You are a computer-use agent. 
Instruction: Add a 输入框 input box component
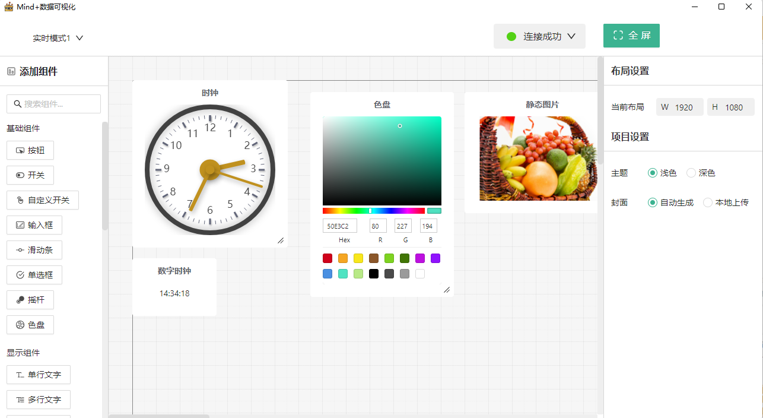coord(34,225)
